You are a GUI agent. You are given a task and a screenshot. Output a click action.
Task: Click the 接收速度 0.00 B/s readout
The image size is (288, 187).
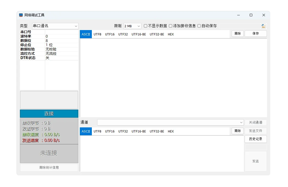pos(41,135)
